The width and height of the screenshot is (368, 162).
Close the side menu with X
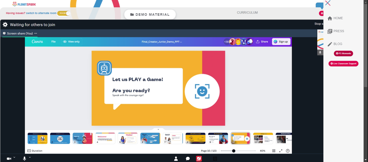tap(328, 3)
